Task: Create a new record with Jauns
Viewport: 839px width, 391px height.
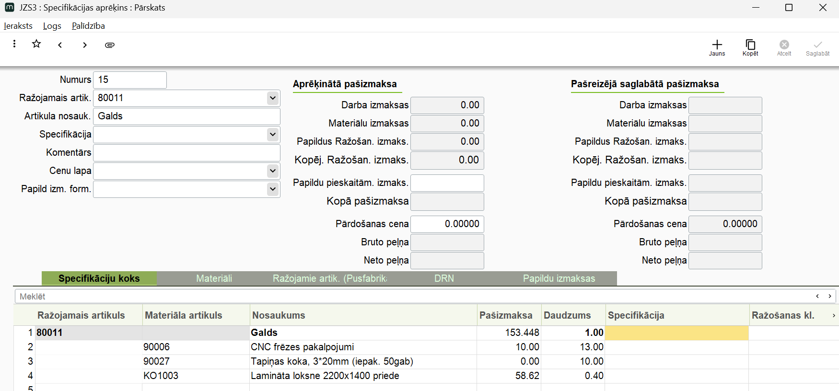Action: pyautogui.click(x=717, y=47)
